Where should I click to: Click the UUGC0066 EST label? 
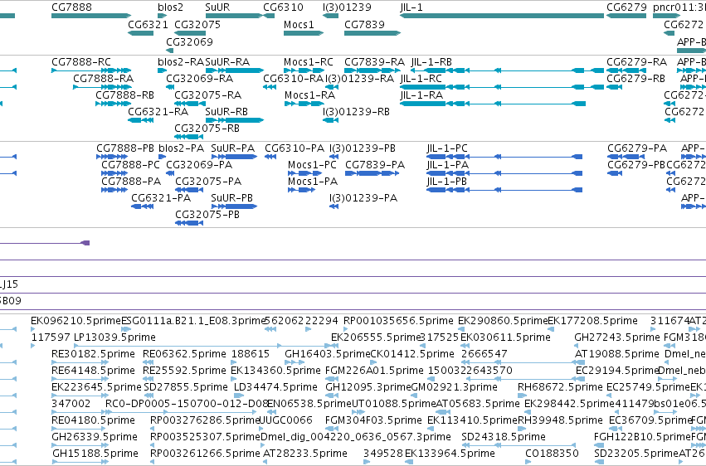(x=286, y=420)
